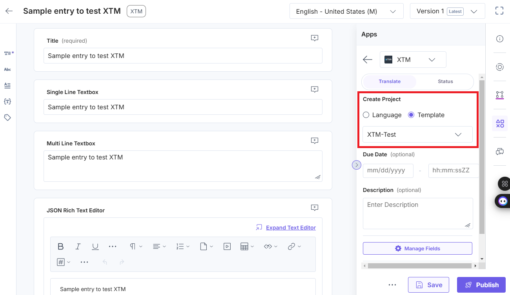
Task: Click the Manage Fields button
Action: pos(417,248)
